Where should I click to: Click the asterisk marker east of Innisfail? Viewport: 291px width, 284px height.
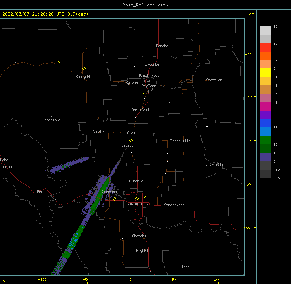(169, 103)
